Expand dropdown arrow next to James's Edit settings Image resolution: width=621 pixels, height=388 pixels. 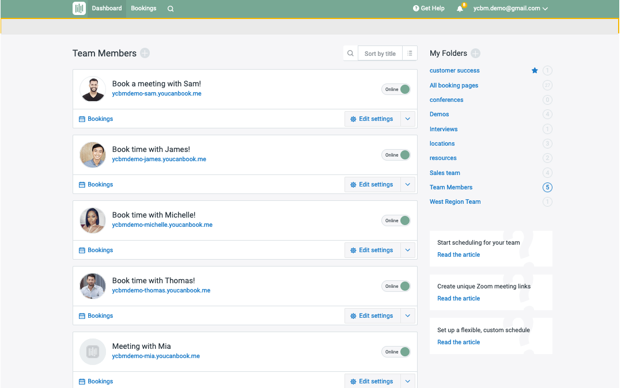click(x=408, y=185)
